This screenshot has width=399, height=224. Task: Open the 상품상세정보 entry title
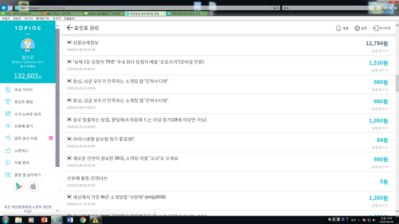(86, 43)
